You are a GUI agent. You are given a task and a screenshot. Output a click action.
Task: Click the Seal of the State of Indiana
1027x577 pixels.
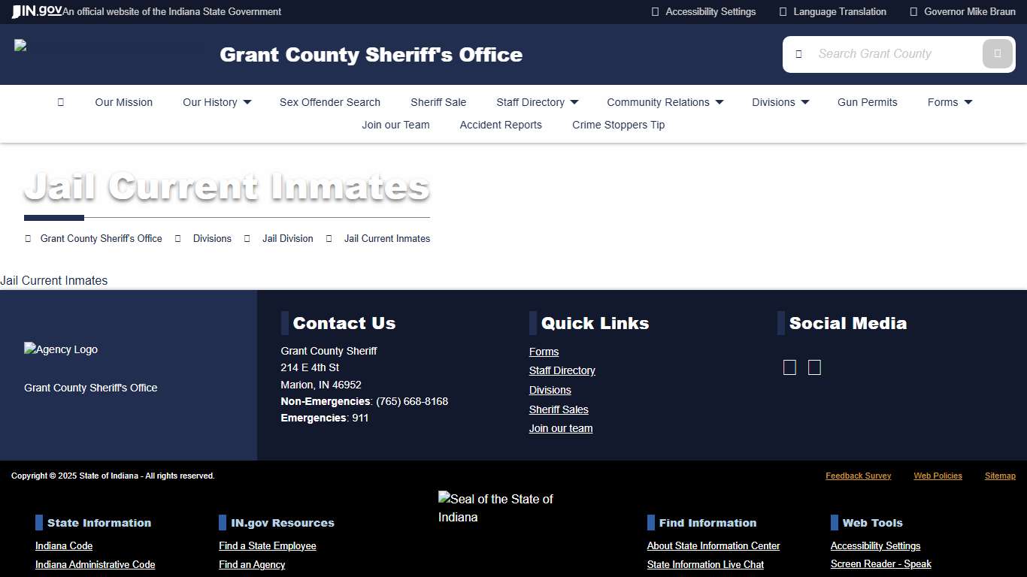point(496,508)
